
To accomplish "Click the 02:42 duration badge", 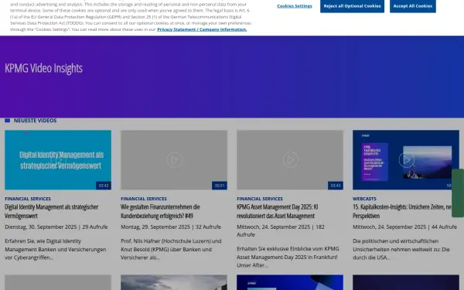I will click(x=104, y=186).
